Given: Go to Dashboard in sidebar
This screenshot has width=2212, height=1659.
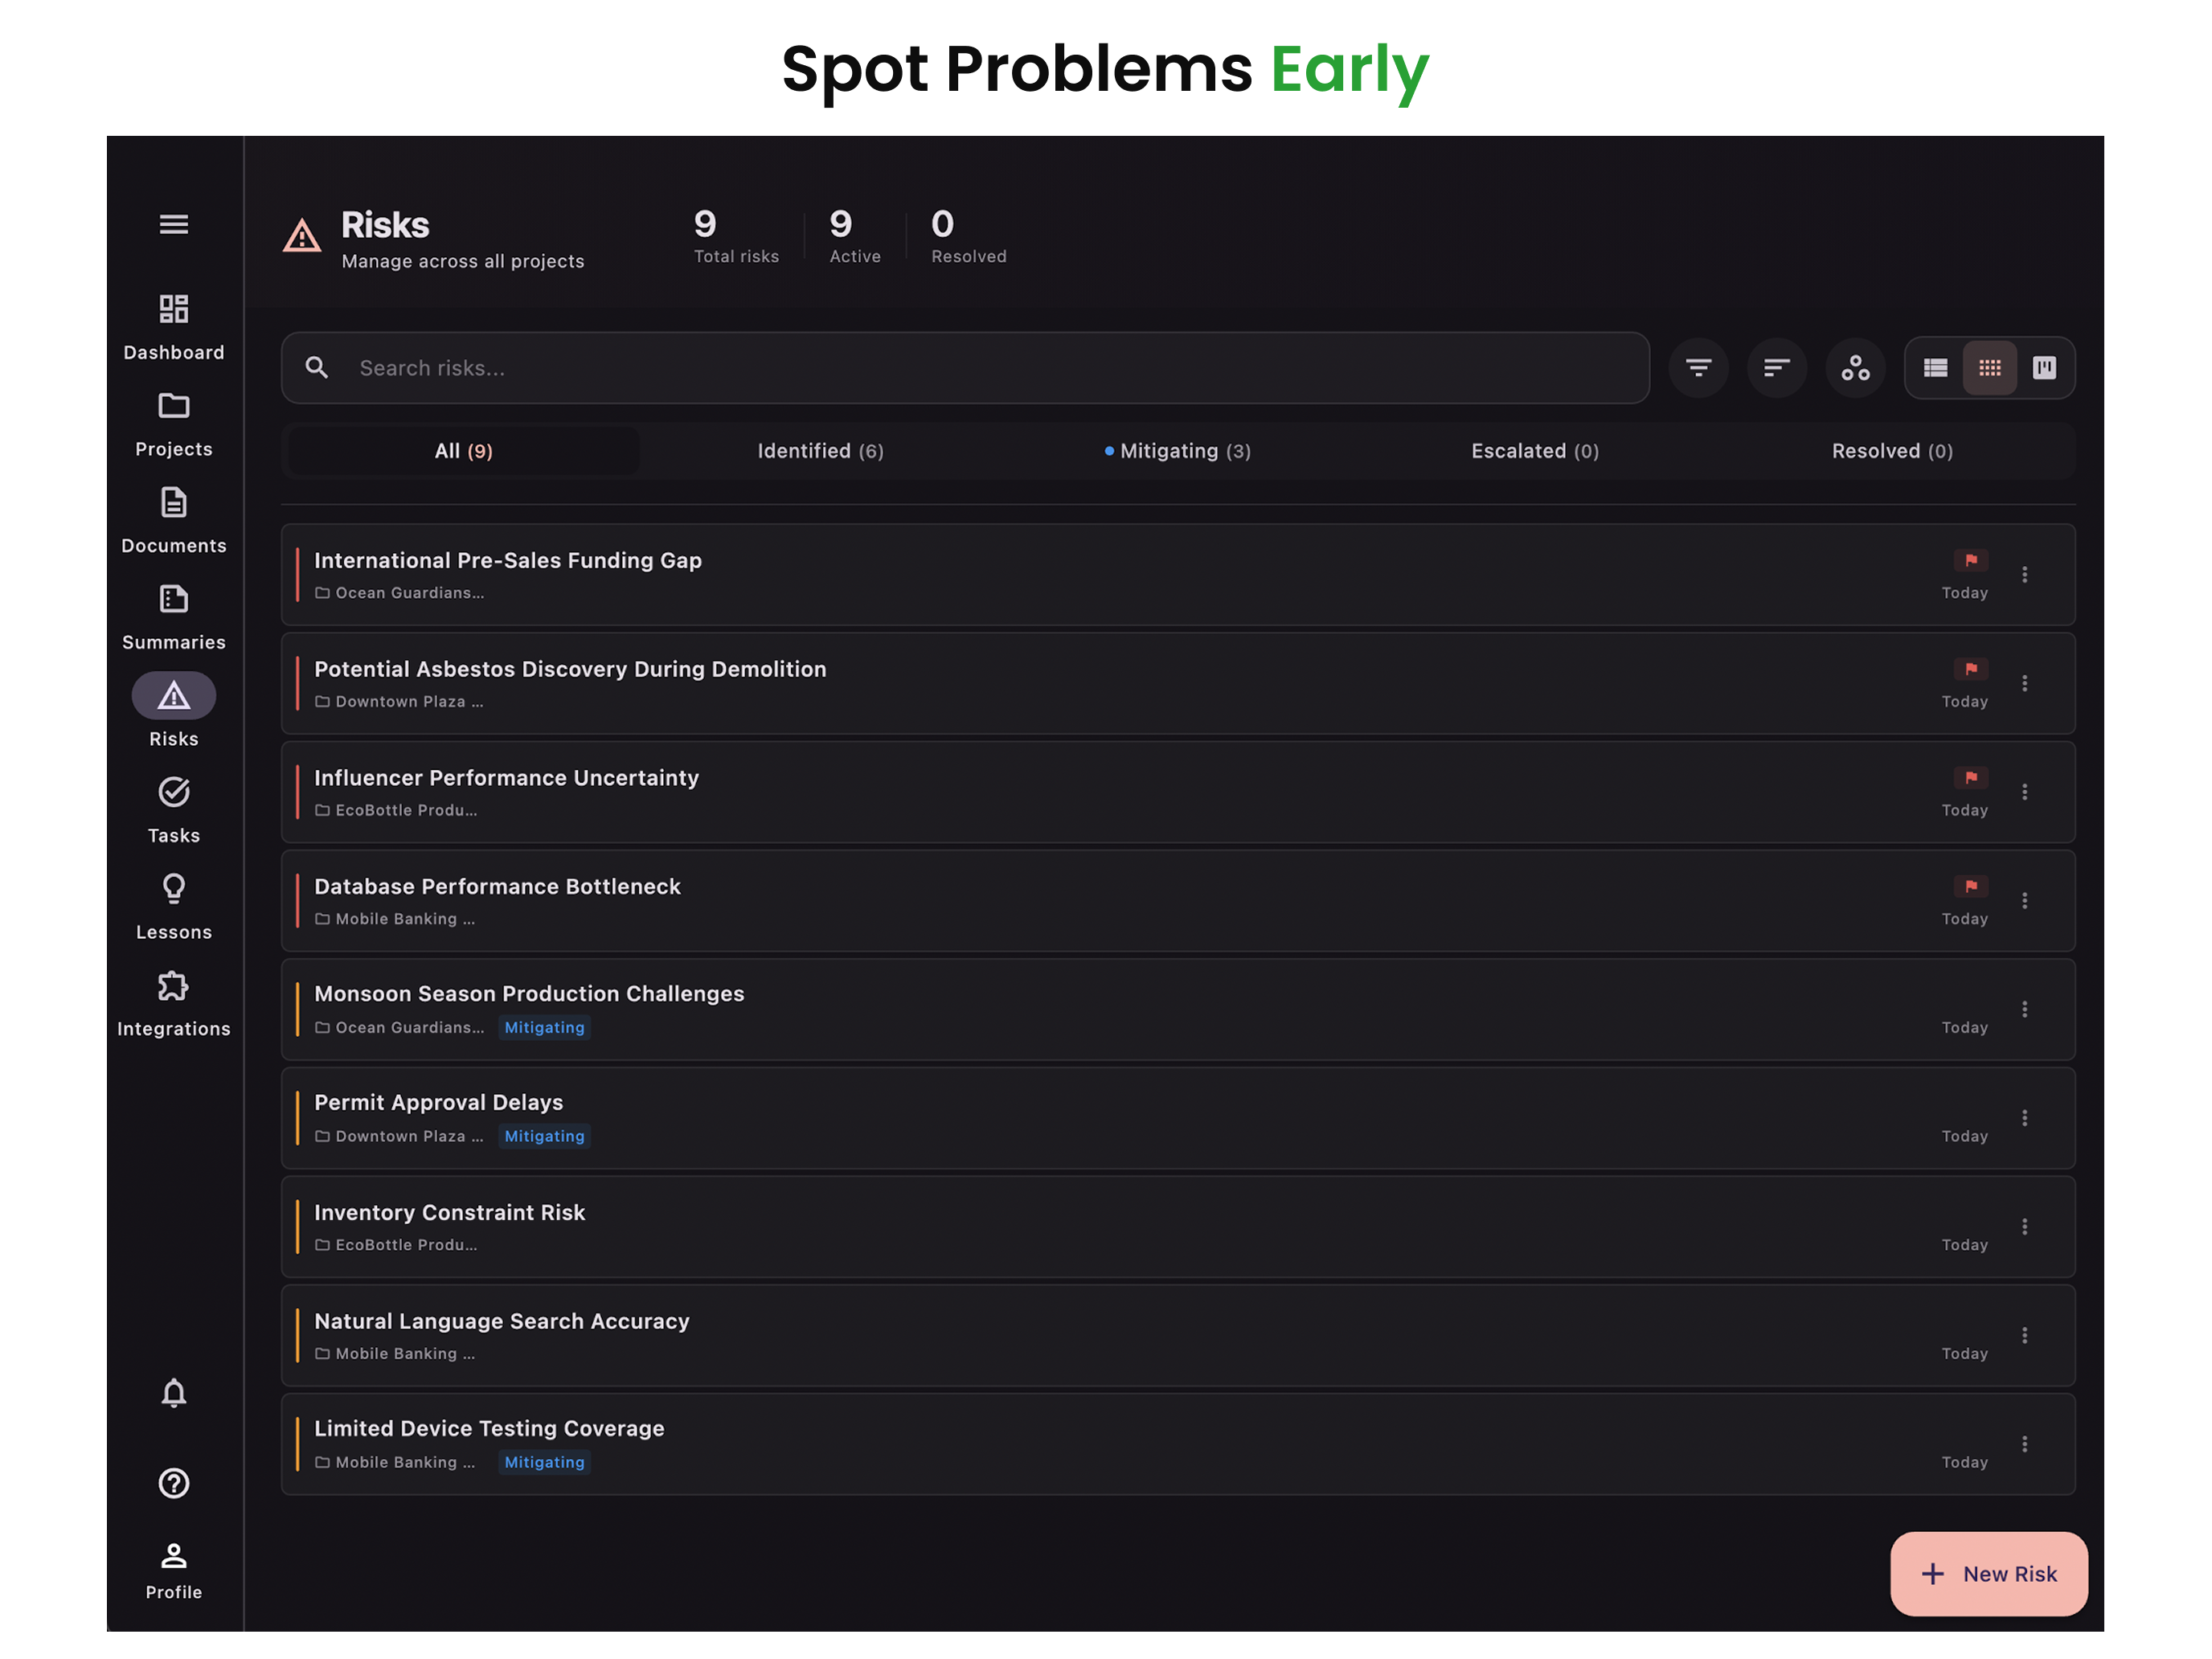Looking at the screenshot, I should pos(174,327).
